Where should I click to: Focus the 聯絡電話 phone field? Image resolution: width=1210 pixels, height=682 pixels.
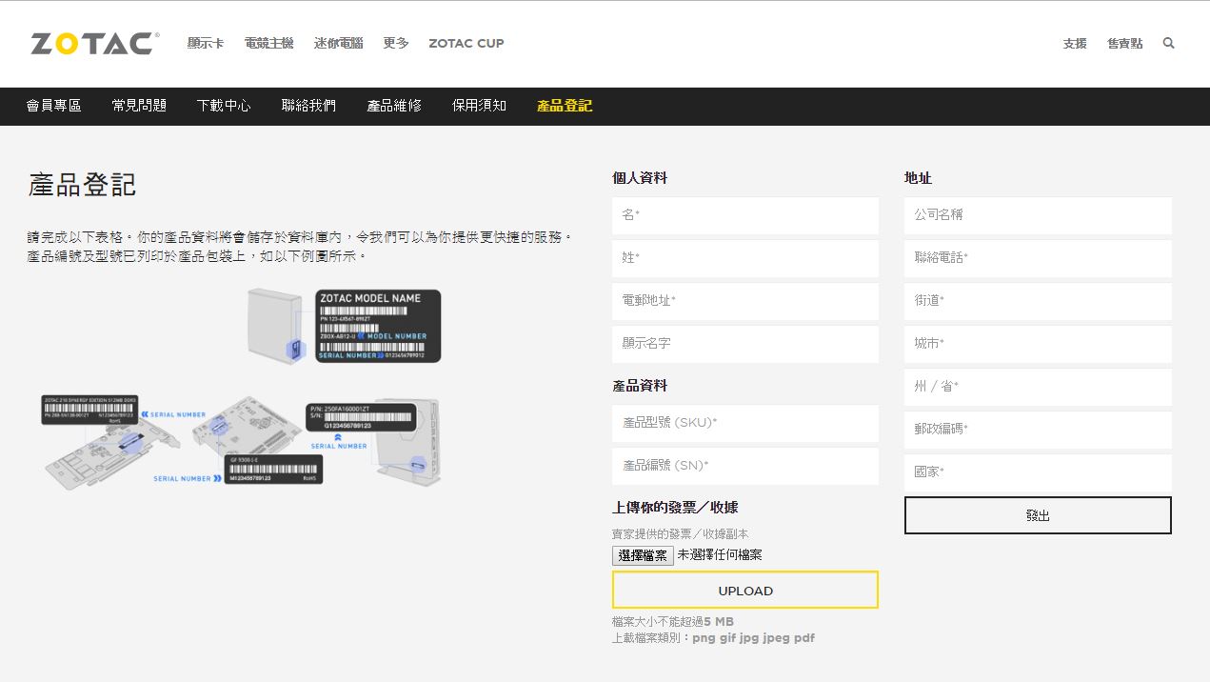(1038, 258)
